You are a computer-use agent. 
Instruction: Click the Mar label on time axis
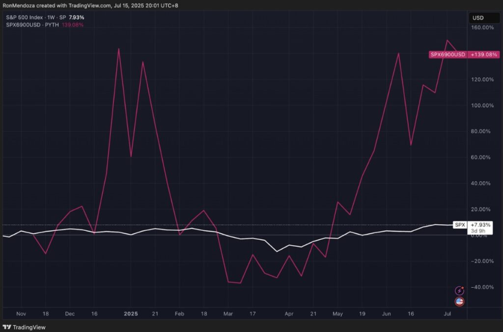click(x=228, y=313)
